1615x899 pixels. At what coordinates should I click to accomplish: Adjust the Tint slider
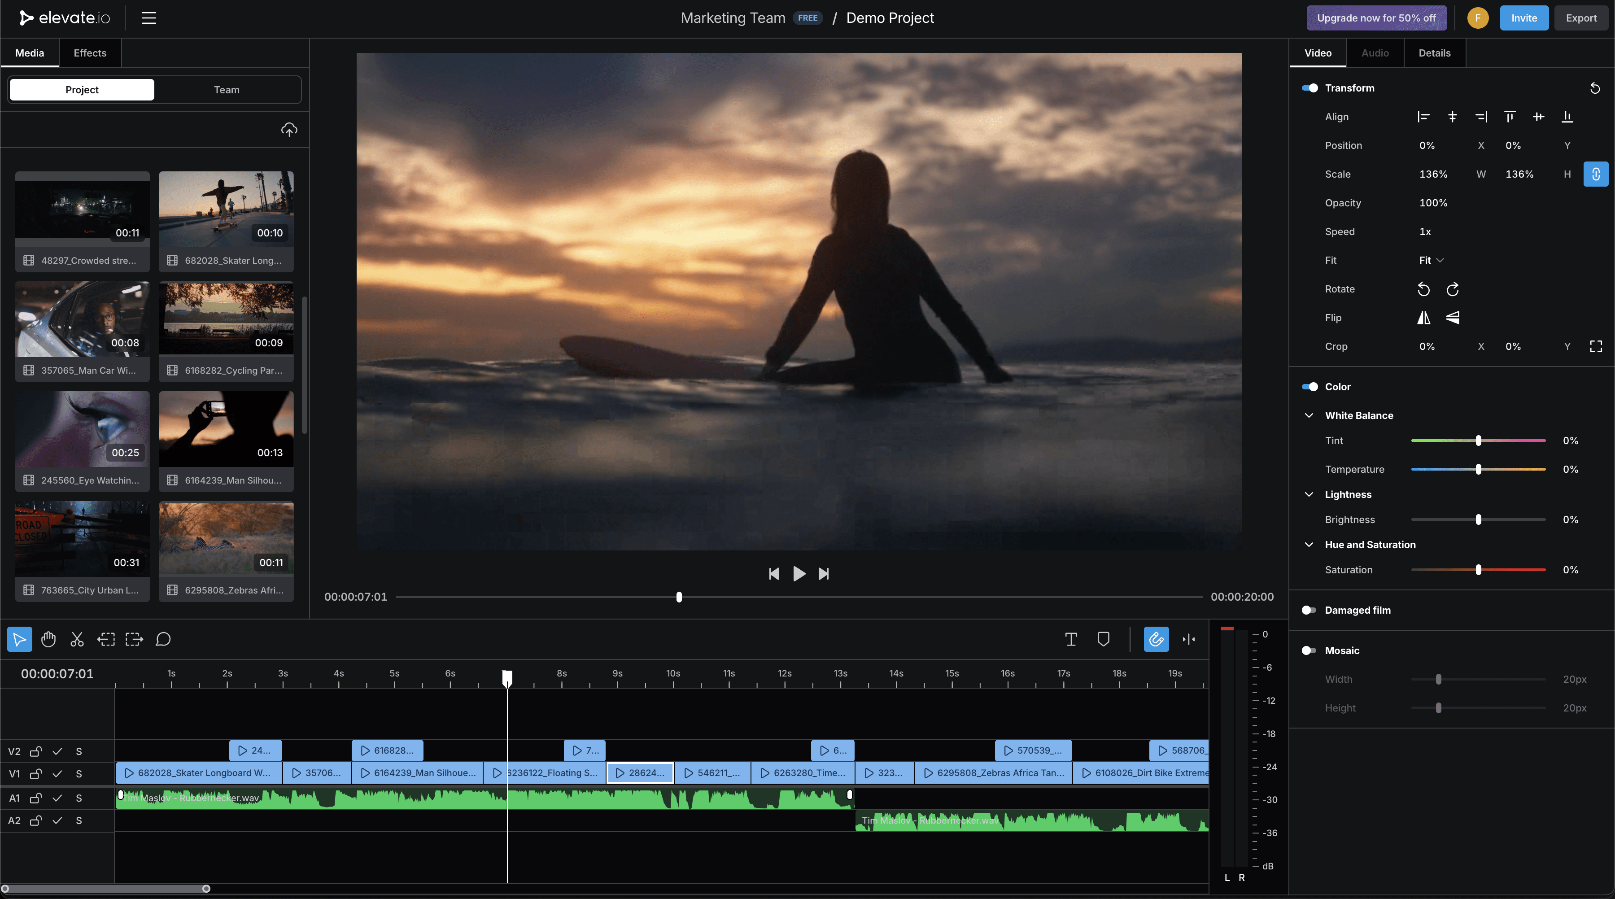1478,441
